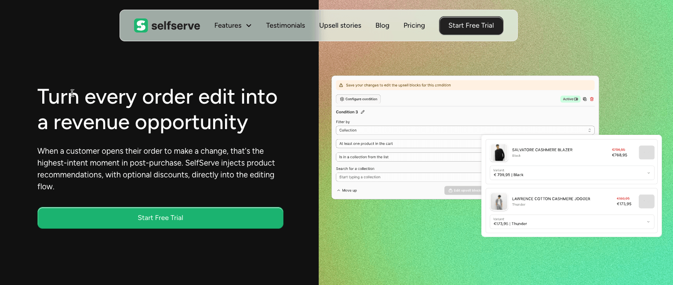Go to Upsell stories page

pyautogui.click(x=340, y=25)
